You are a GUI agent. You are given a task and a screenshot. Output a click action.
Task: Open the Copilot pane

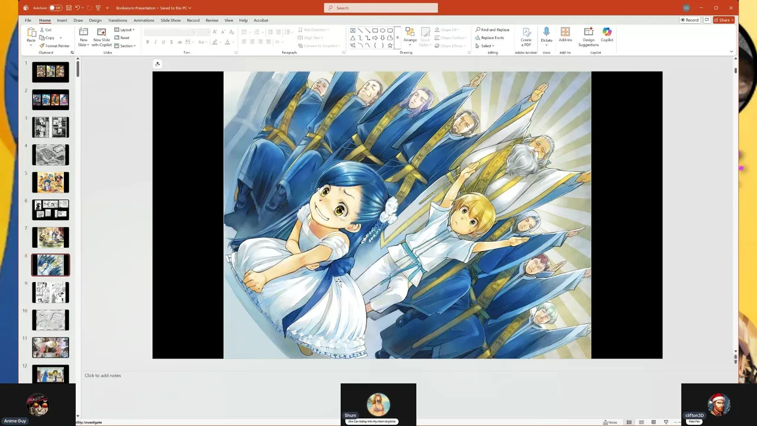(x=607, y=35)
